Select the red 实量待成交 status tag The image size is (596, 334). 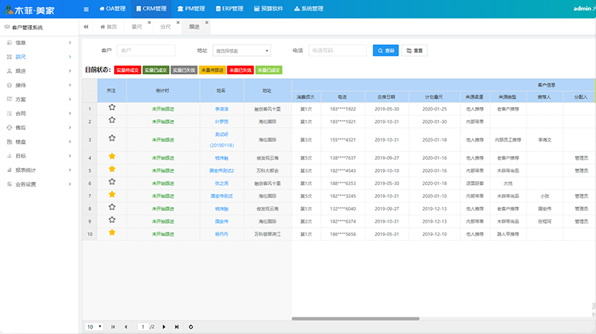click(x=127, y=70)
